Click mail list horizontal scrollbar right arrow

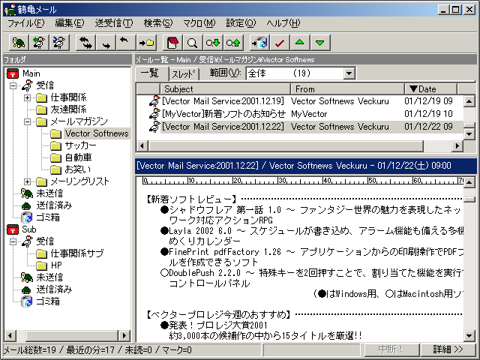point(457,145)
